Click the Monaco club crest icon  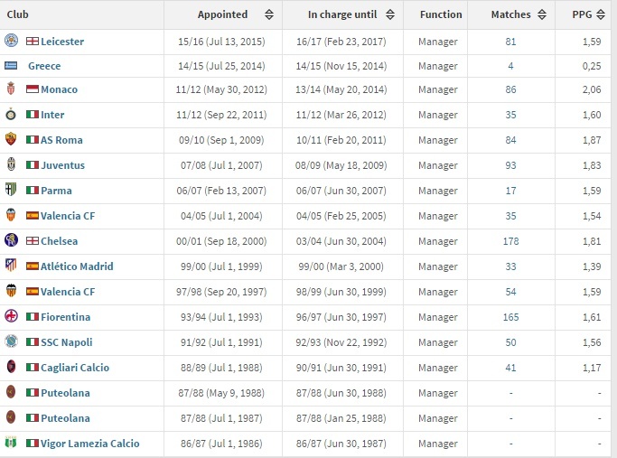point(11,89)
